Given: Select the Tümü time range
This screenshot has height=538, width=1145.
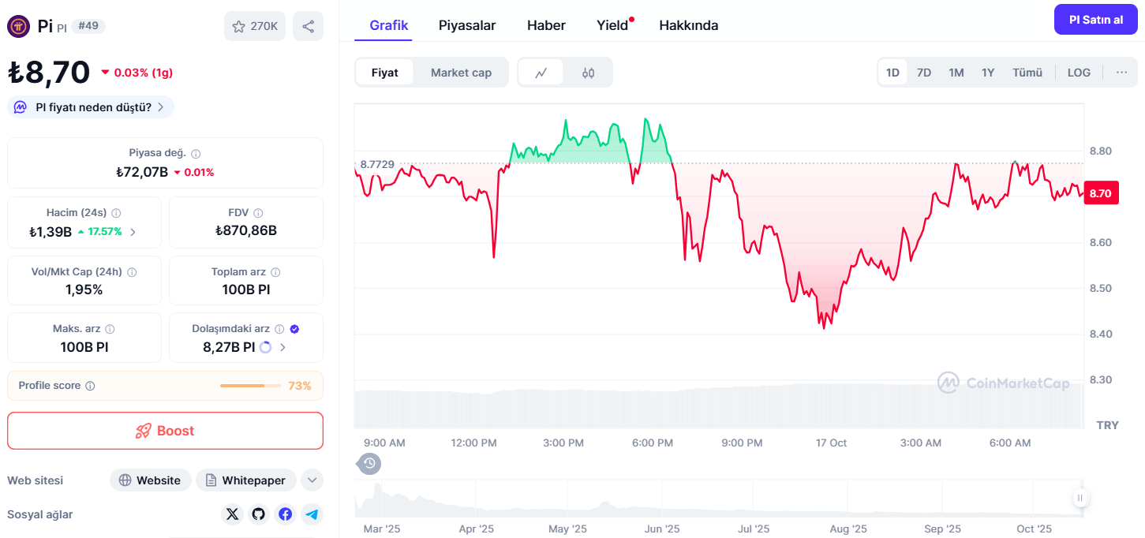Looking at the screenshot, I should pos(1027,73).
